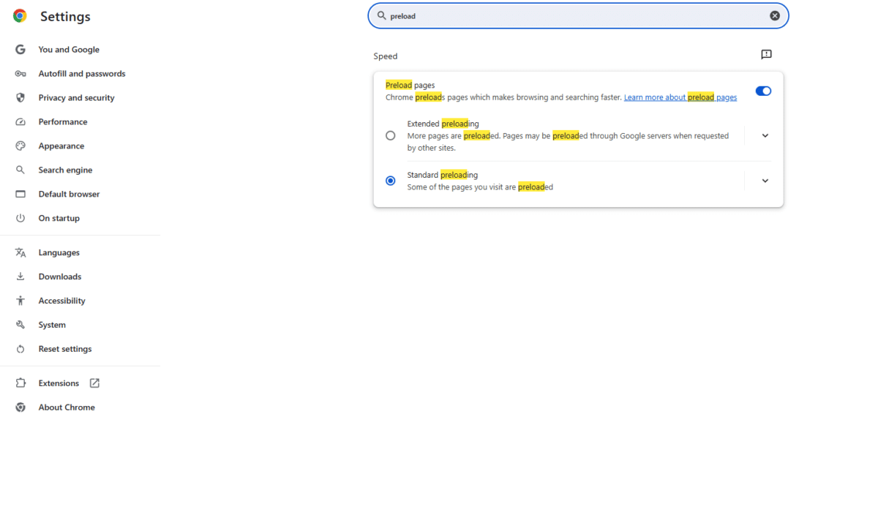The height and width of the screenshot is (512, 878).
Task: Click the Chrome icon for About Chrome
Action: 20,407
